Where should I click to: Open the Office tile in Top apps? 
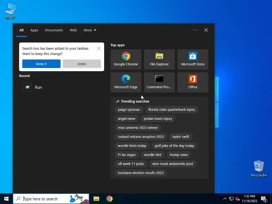click(x=193, y=82)
